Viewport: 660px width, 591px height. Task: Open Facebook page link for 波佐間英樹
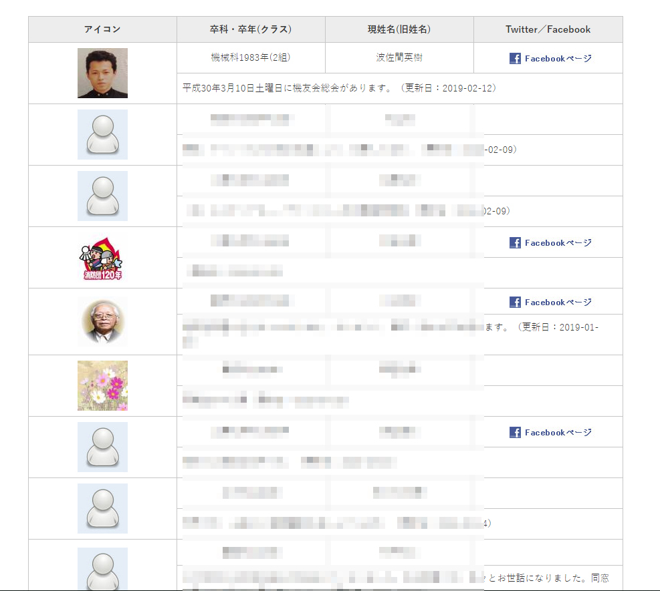pyautogui.click(x=550, y=58)
